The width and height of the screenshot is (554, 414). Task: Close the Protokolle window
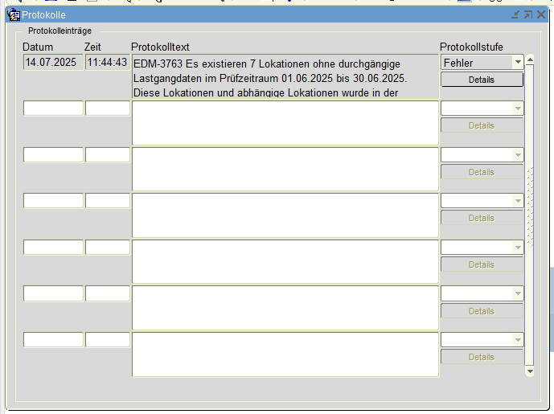[x=540, y=14]
